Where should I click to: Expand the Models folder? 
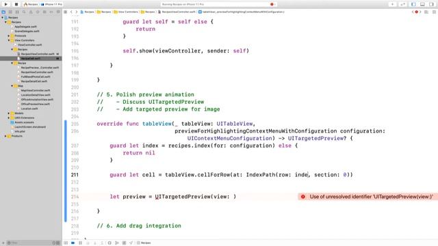pos(9,113)
